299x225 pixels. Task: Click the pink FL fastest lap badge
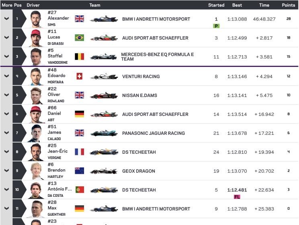click(237, 197)
